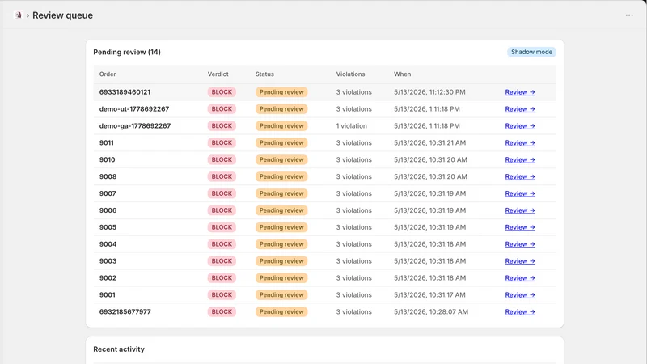
Task: Select order demo-ut-1778692267
Action: coord(134,109)
